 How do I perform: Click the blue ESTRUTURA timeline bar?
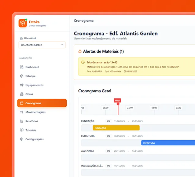[167, 143]
